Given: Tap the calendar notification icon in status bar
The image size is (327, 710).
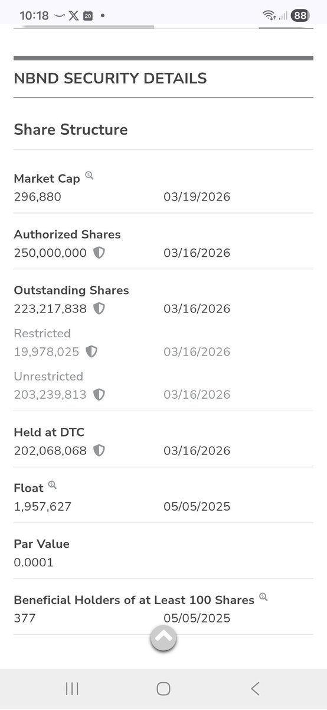Looking at the screenshot, I should [x=88, y=16].
